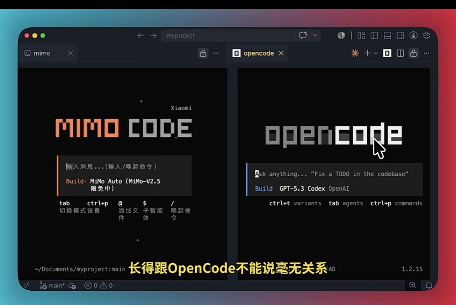Click the ctrl+p commands hint in opencode
Viewport: 456px width, 305px height.
click(x=396, y=203)
